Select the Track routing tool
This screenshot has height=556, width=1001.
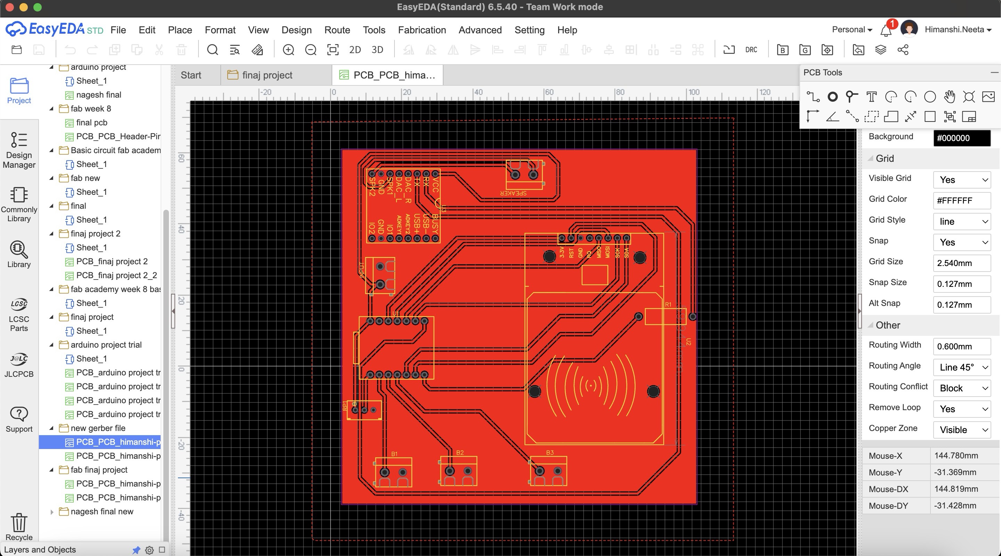click(x=813, y=96)
